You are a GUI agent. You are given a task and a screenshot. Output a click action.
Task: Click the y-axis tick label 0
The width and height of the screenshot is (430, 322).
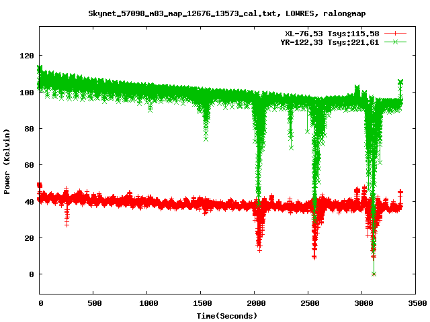coord(32,274)
